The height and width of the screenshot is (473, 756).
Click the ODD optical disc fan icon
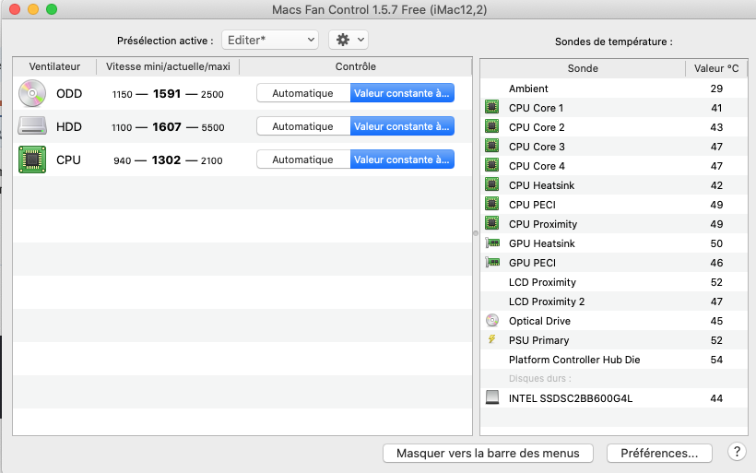(31, 93)
